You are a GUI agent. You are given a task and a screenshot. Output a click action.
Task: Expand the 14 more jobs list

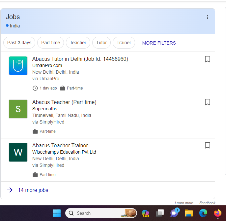[33, 190]
